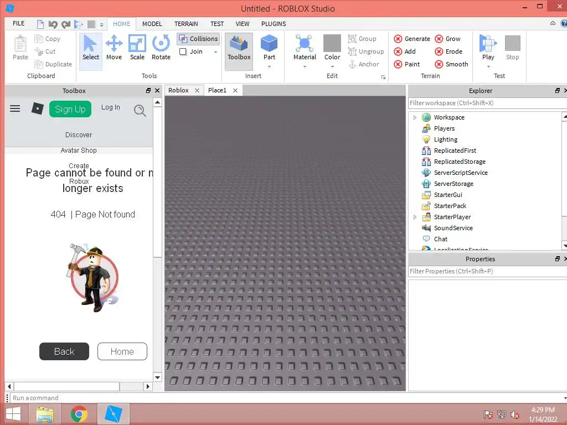Screen dimensions: 567x425
Task: Copy the selection
Action: (48, 39)
